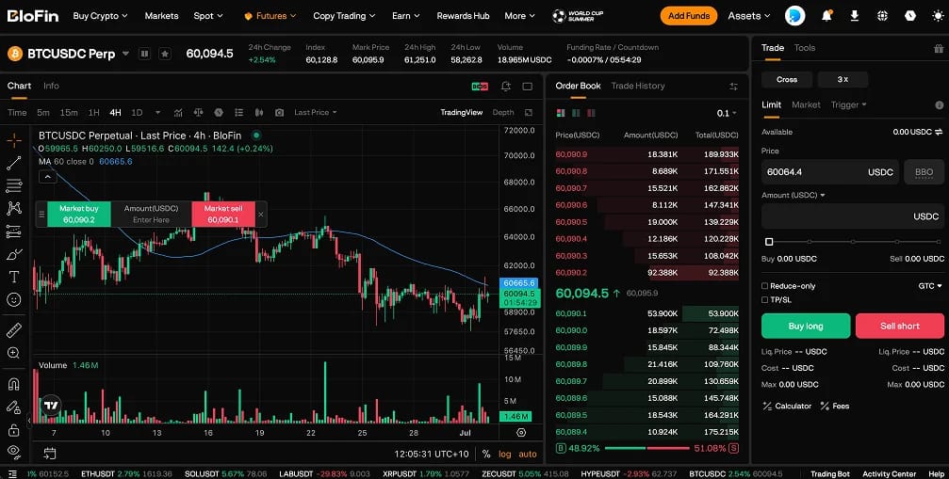
Task: Open the Fibonacci retracement tool group
Action: pos(14,185)
